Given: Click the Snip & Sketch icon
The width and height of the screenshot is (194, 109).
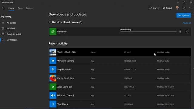Looking at the screenshot, I should tap(53, 69).
